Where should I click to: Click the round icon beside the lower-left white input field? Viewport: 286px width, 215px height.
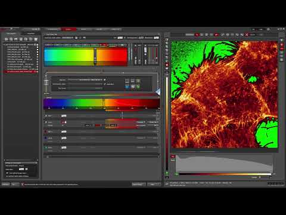coord(27,169)
